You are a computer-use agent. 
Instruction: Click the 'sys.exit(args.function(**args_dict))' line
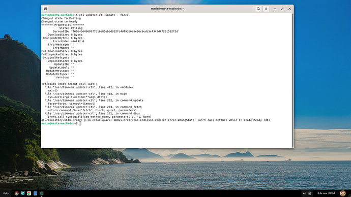pos(77,97)
